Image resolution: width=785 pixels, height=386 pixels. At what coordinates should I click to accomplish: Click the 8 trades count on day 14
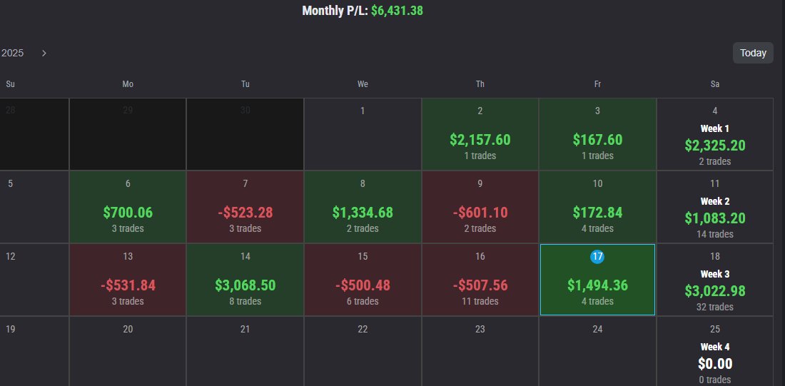click(245, 301)
